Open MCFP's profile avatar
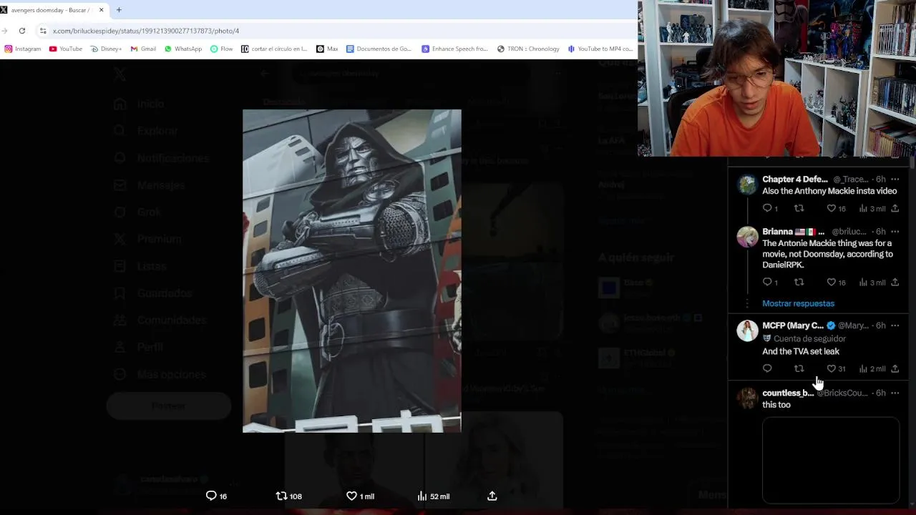 (747, 330)
